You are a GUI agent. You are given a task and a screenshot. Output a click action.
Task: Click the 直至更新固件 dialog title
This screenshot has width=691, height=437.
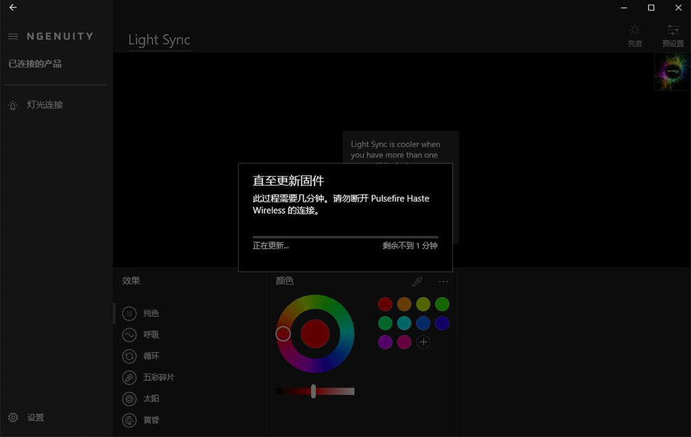288,181
